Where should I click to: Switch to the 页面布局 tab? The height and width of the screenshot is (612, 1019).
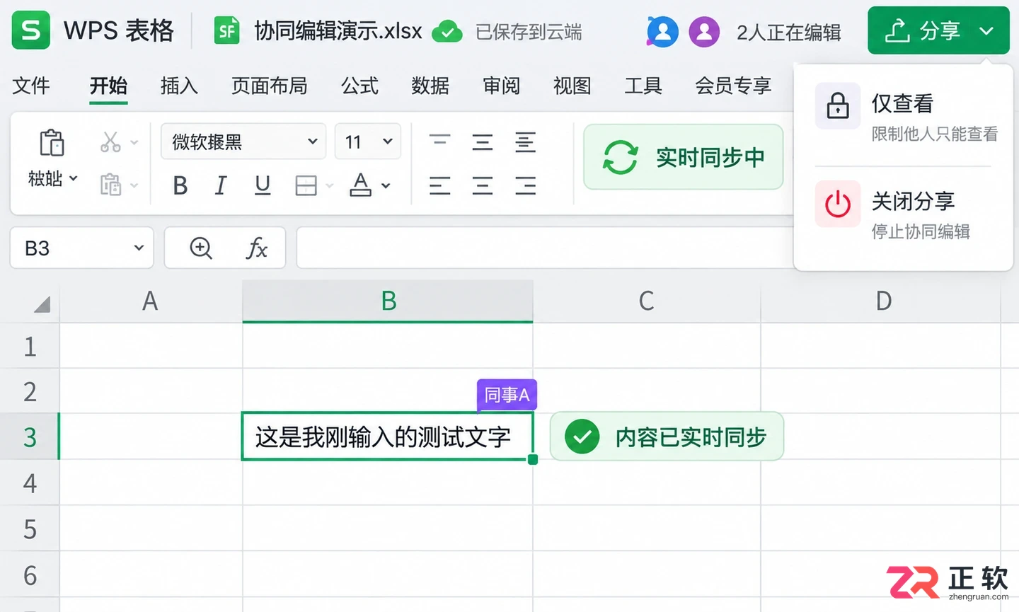click(270, 86)
